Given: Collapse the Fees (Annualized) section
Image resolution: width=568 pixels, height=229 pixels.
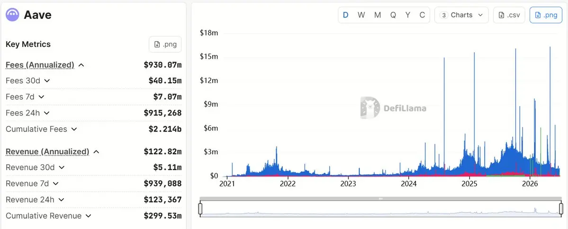Looking at the screenshot, I should coord(81,65).
